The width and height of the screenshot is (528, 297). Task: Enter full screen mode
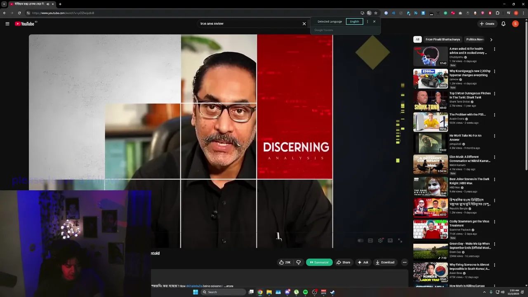(x=400, y=240)
